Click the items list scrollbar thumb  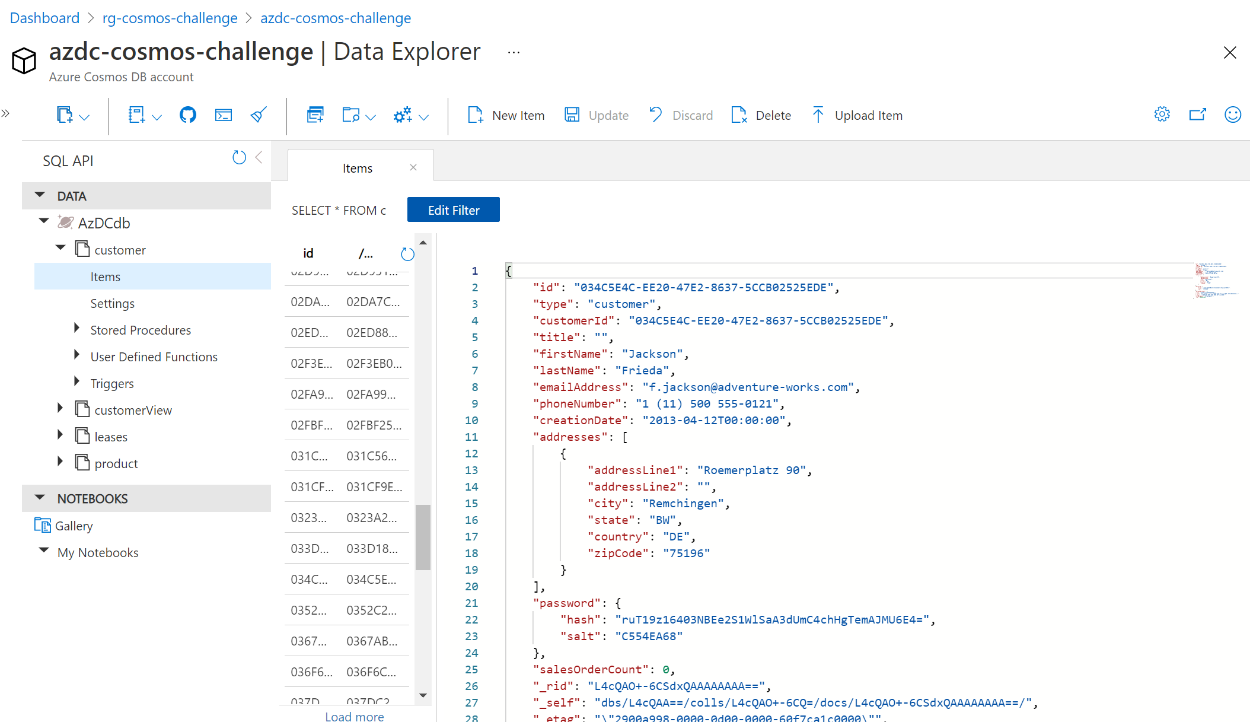tap(423, 537)
